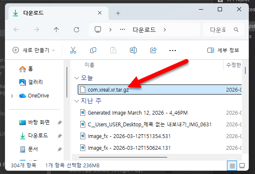Open the 새로 만들기 dropdown
255x174 pixels.
click(x=34, y=50)
